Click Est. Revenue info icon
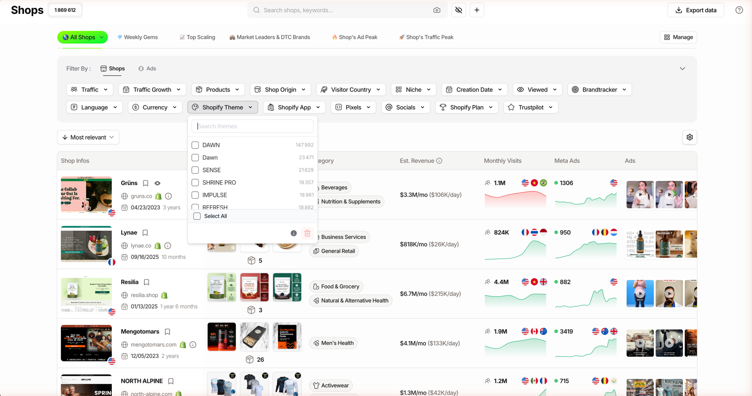 coord(439,161)
